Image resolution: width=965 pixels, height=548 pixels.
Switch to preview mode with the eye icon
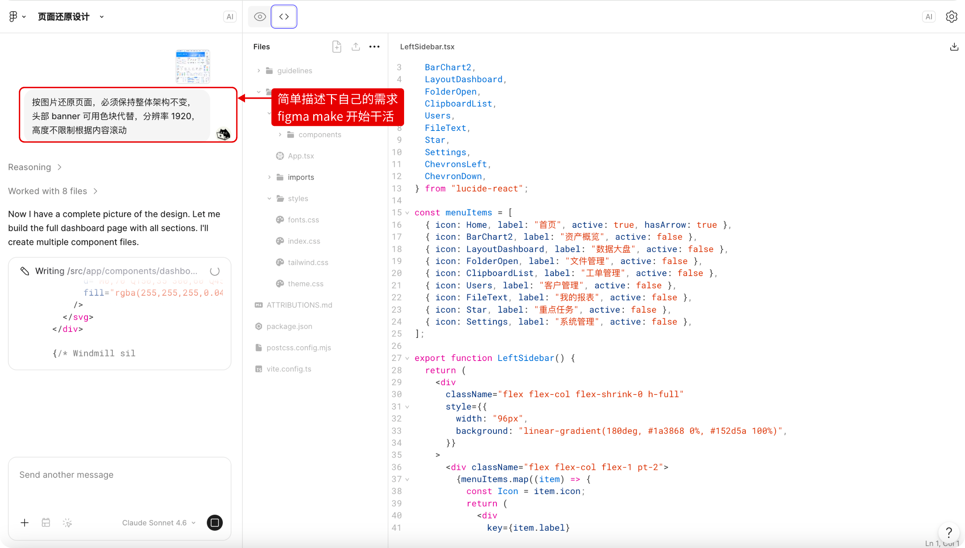pos(260,17)
